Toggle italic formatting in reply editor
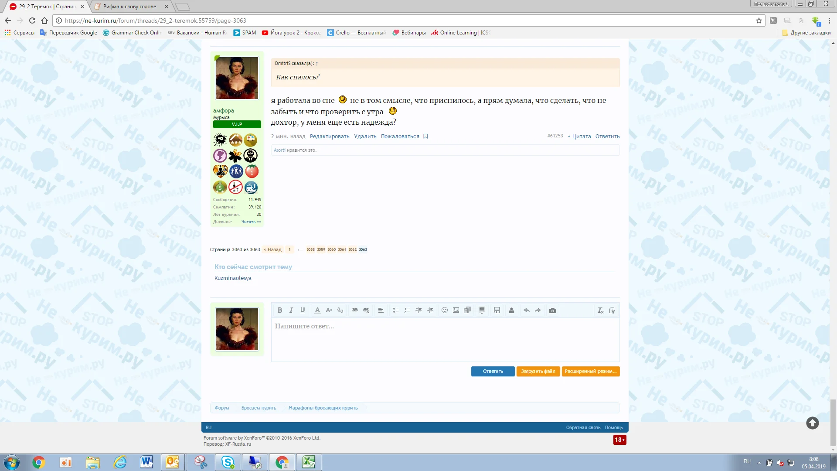Image resolution: width=837 pixels, height=471 pixels. pyautogui.click(x=291, y=311)
